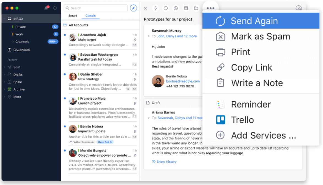Image resolution: width=323 pixels, height=185 pixels.
Task: Select Send Again from the menu
Action: (x=254, y=21)
